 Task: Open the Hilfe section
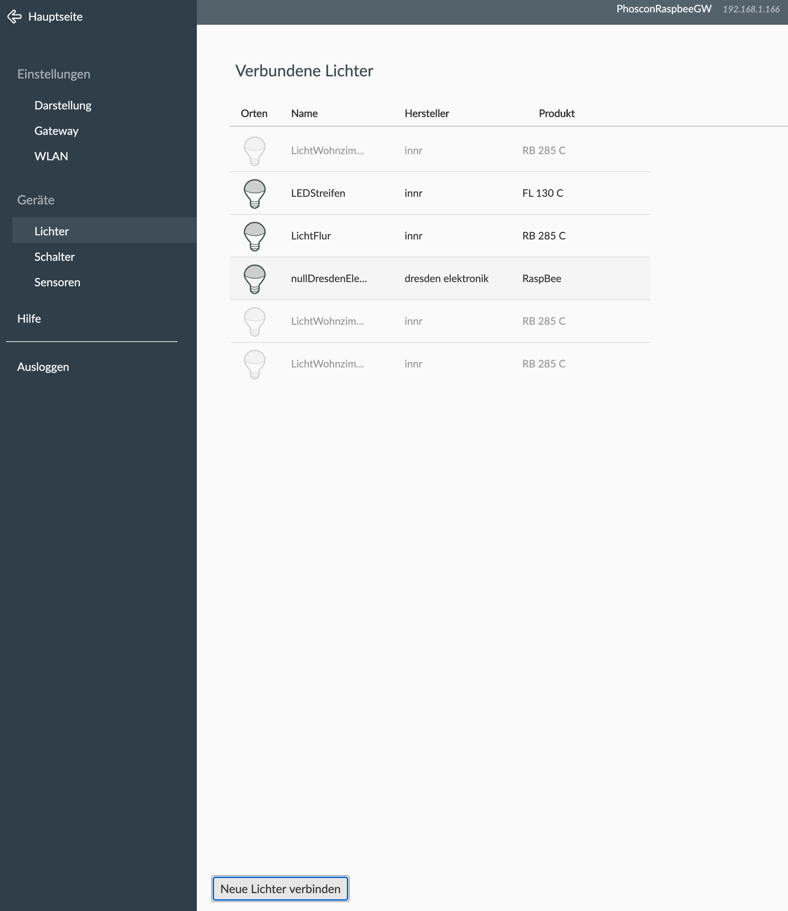29,319
